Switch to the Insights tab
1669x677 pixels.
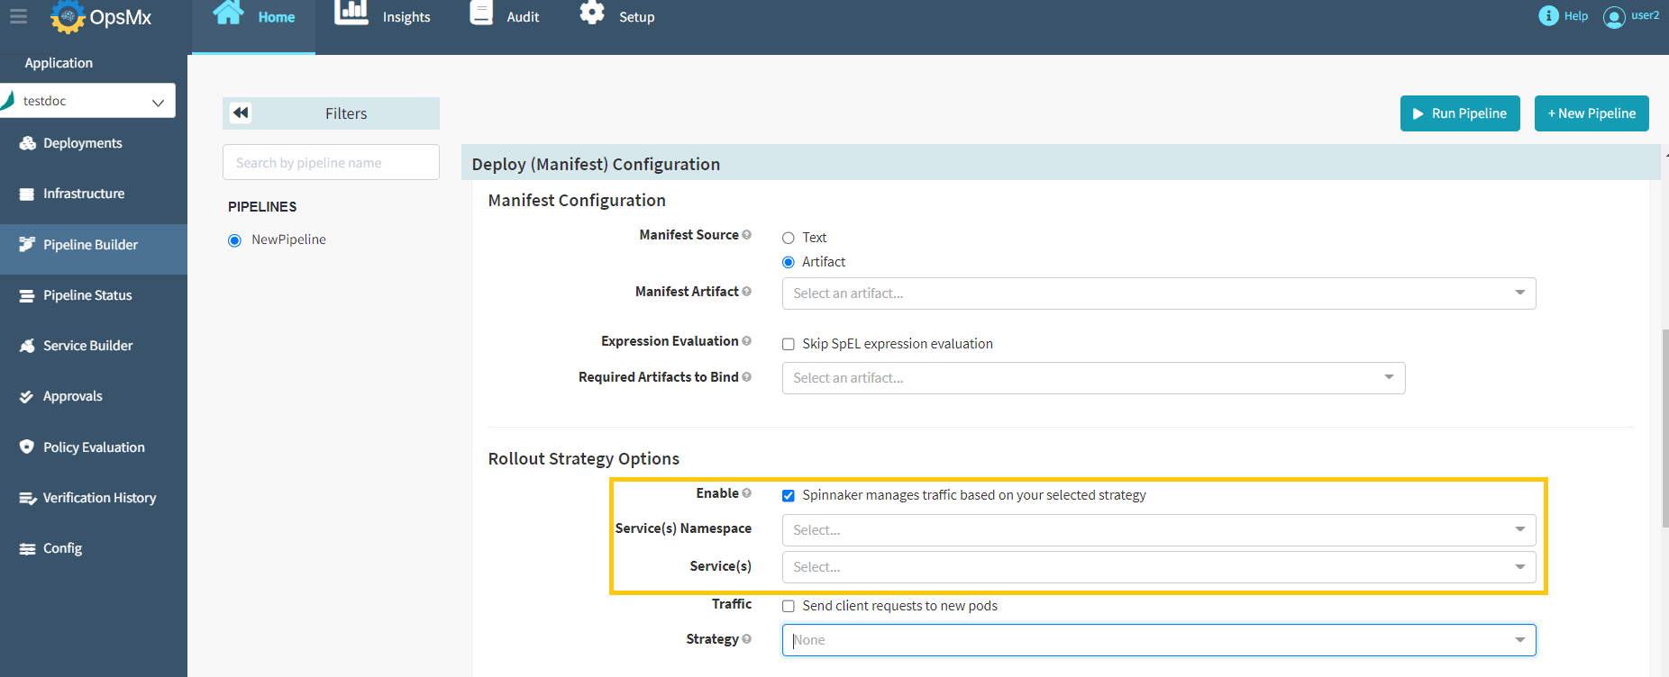click(383, 17)
